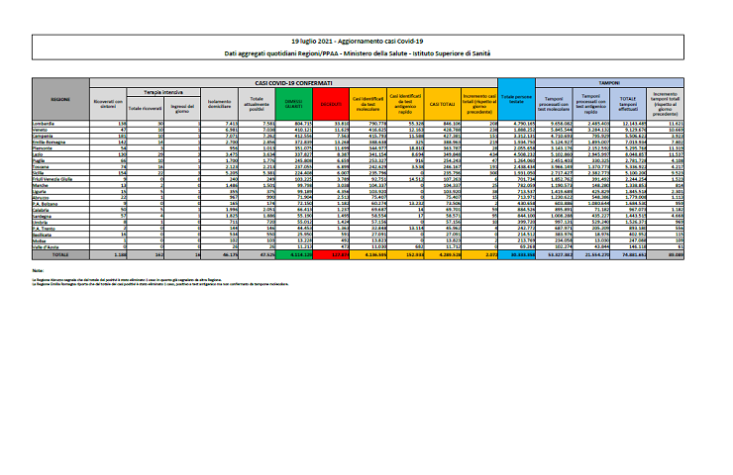
Task: Click the blue Totale persone testate header
Action: click(x=515, y=101)
